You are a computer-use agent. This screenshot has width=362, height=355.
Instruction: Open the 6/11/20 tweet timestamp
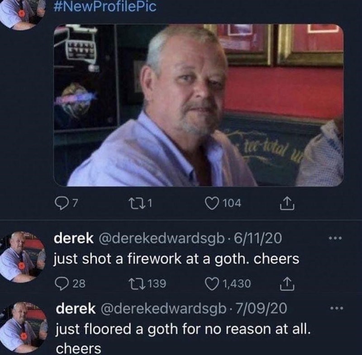click(258, 238)
